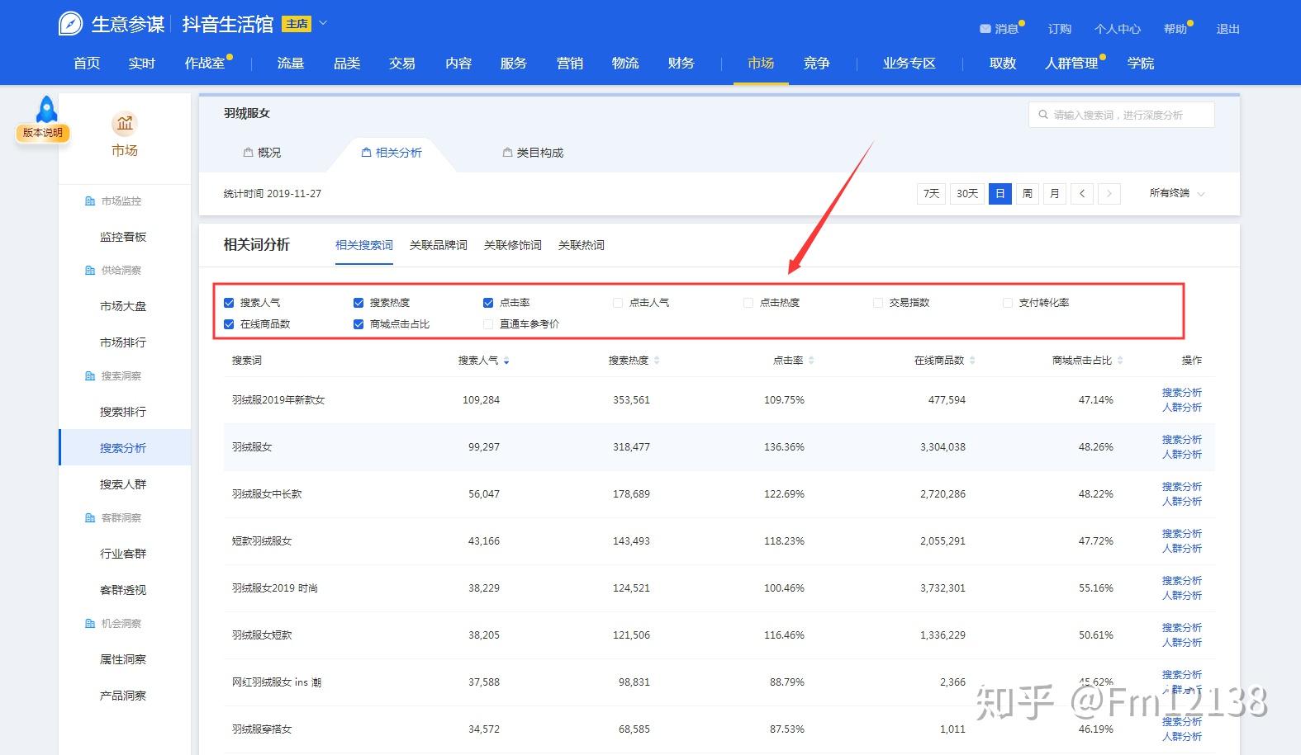Screen dimensions: 1301x755
Task: Select the 相关搜索词 sub-tab
Action: (364, 245)
